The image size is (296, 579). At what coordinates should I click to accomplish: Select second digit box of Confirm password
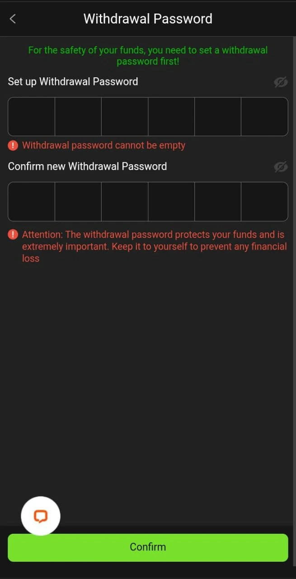pos(78,201)
